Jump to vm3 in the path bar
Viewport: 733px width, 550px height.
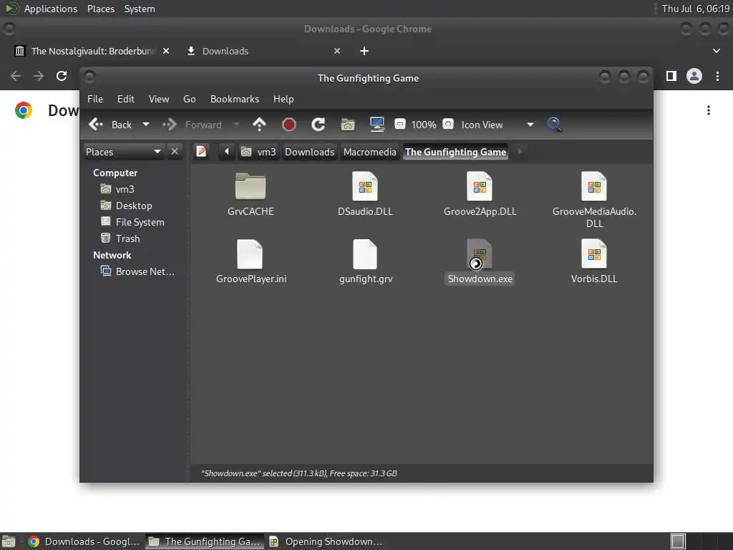coord(258,152)
